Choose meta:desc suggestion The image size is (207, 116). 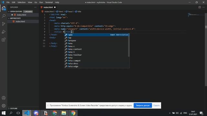(96, 64)
